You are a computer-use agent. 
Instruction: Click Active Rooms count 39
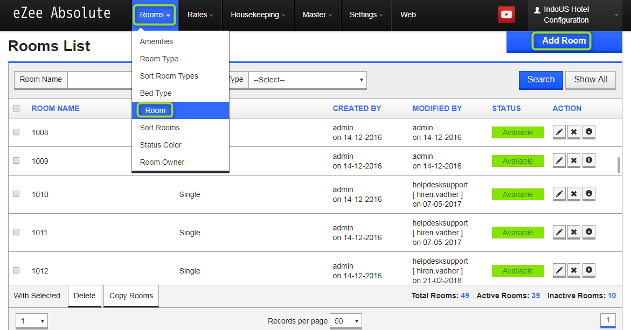pos(536,296)
